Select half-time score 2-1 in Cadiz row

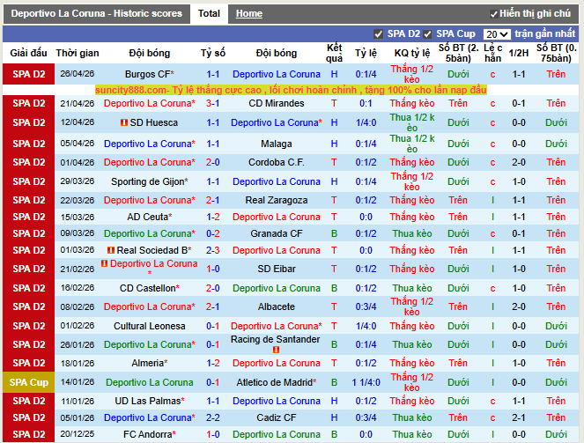point(519,417)
